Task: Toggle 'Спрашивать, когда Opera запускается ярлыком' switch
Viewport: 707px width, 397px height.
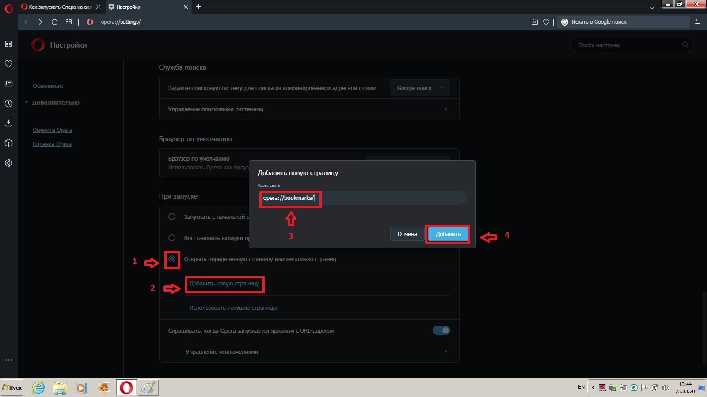Action: pyautogui.click(x=441, y=330)
